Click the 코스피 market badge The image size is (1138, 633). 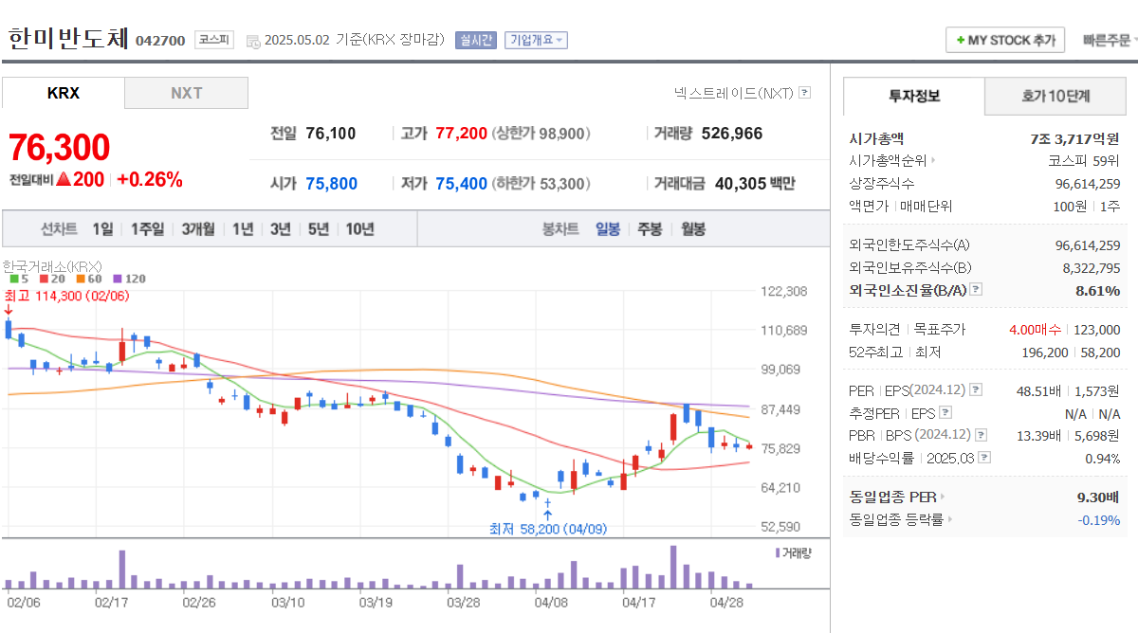(x=213, y=40)
